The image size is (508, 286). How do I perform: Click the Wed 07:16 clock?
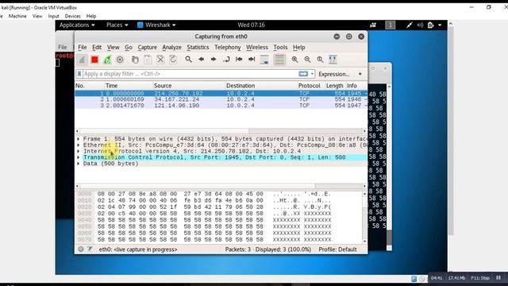click(x=251, y=25)
